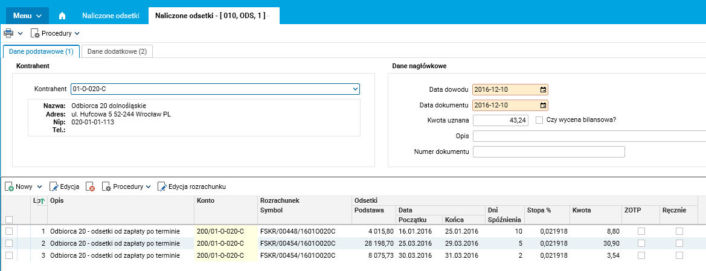Click the Edycja pencil button
Image resolution: width=706 pixels, height=271 pixels.
coord(64,187)
